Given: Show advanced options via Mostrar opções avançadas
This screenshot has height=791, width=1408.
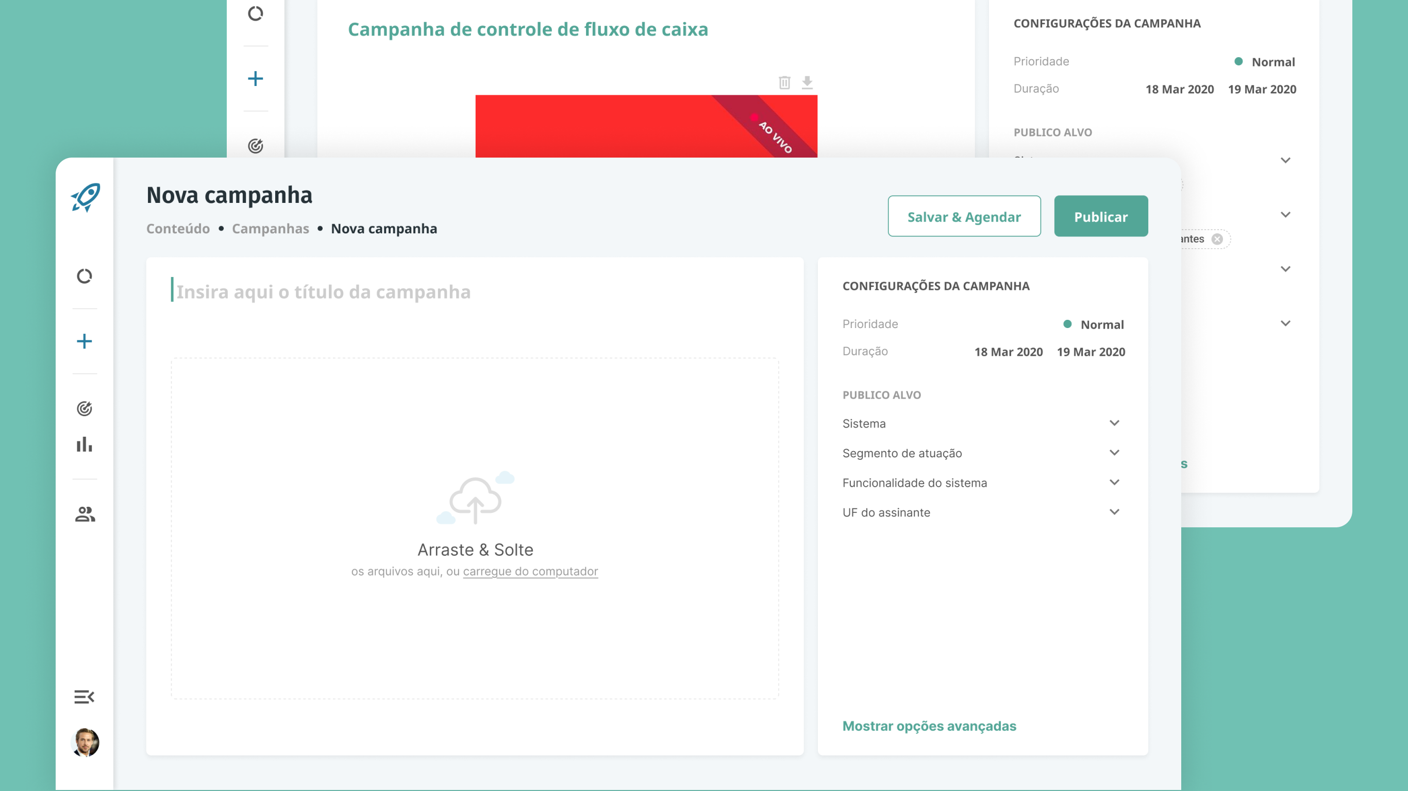Looking at the screenshot, I should 929,726.
